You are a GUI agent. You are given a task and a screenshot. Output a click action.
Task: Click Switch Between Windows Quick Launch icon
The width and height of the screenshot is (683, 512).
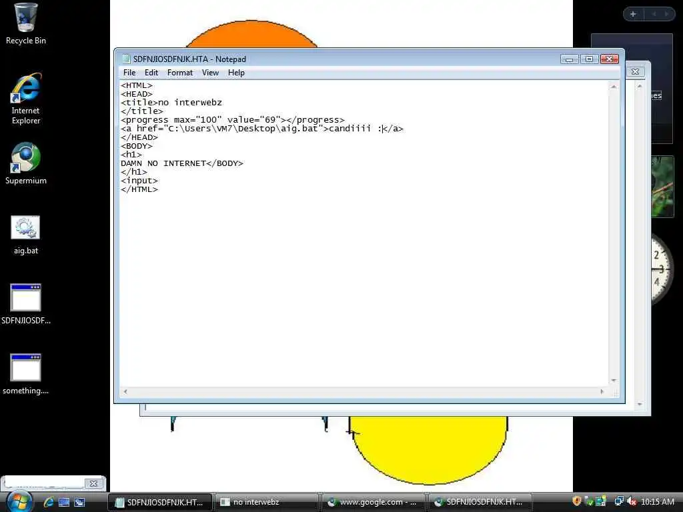(x=79, y=502)
